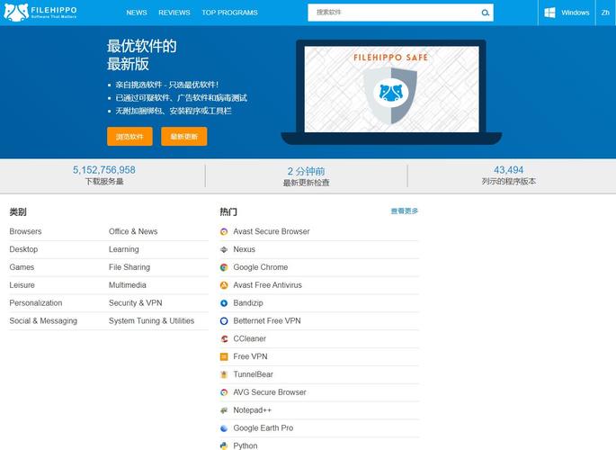Open the Social & Messaging category
The height and width of the screenshot is (450, 616).
coord(43,320)
